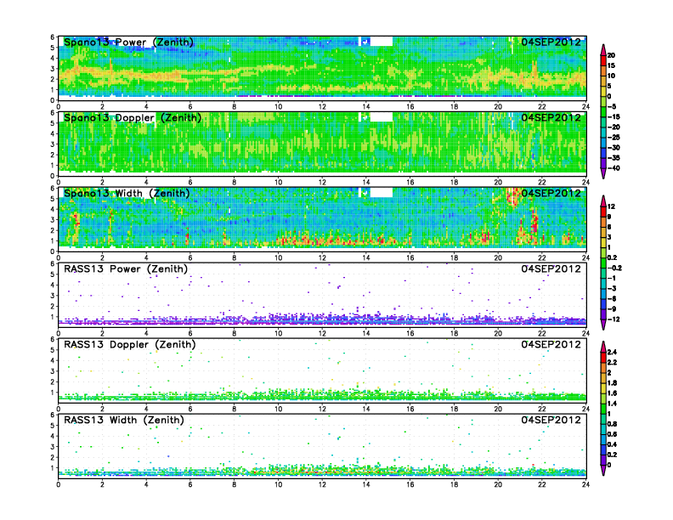This screenshot has height=520, width=673.
Task: Click the x-axis tick "18" under Spano13 Width panel
Action: click(454, 257)
